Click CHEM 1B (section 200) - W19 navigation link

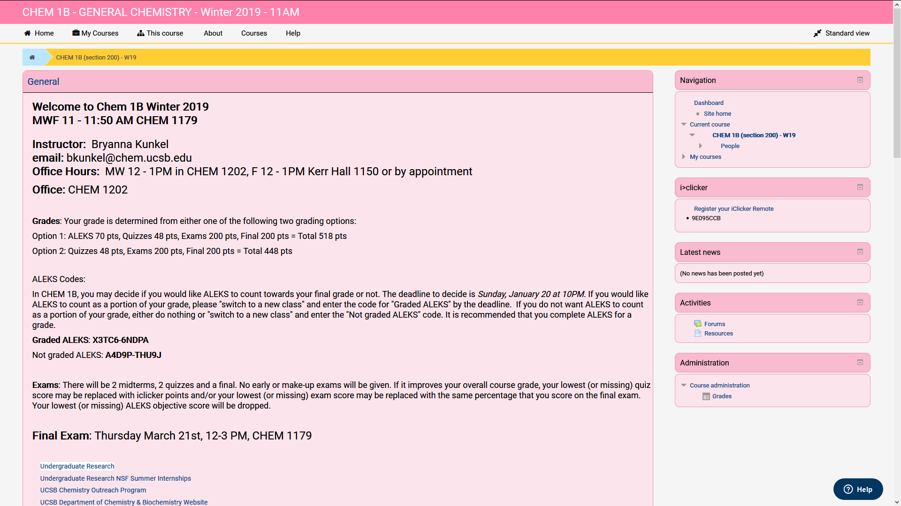point(754,135)
